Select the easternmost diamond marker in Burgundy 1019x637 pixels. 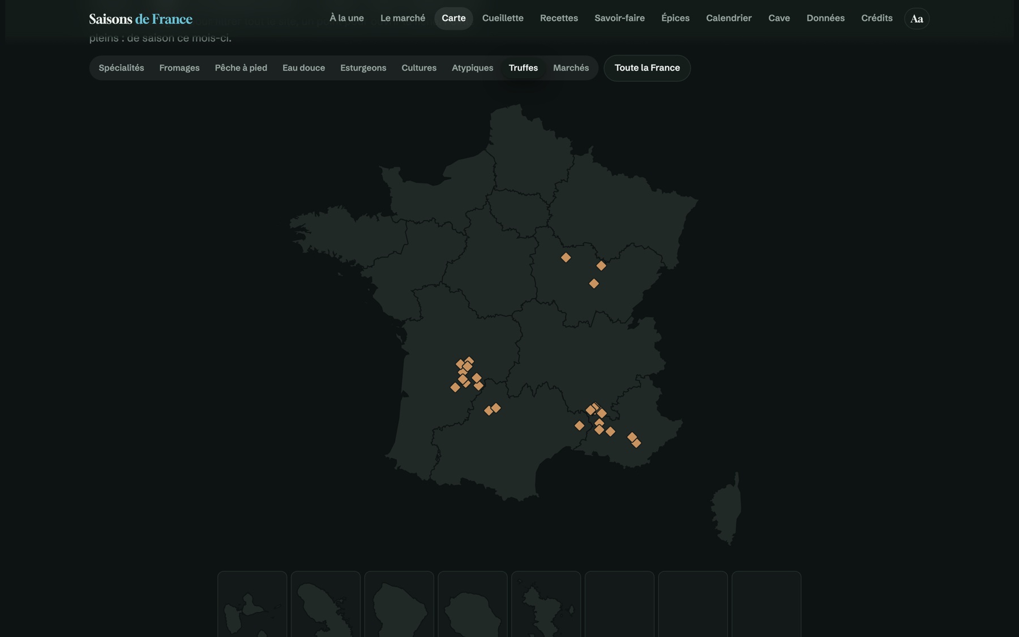[x=601, y=266]
